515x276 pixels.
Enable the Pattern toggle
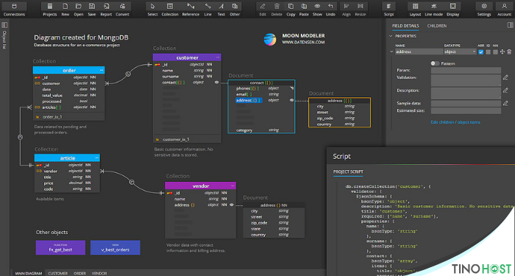pos(435,63)
